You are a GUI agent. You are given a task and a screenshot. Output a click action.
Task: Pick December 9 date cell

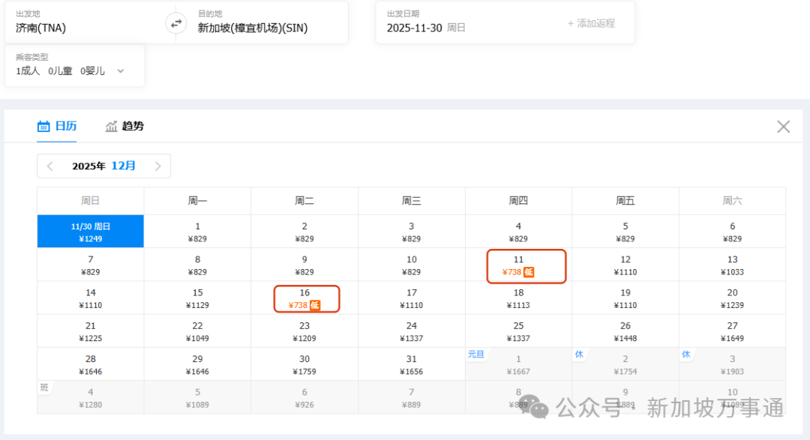click(x=304, y=265)
